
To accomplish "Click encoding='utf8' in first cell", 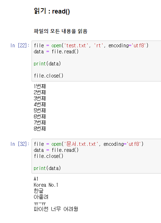I will pos(127,46).
